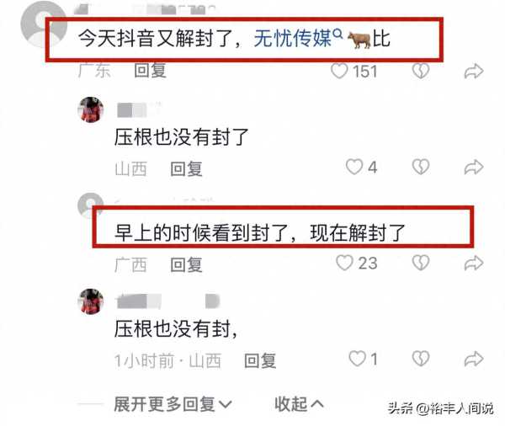Reply to the 1小时前 山西 comment
This screenshot has height=426, width=505.
260,360
